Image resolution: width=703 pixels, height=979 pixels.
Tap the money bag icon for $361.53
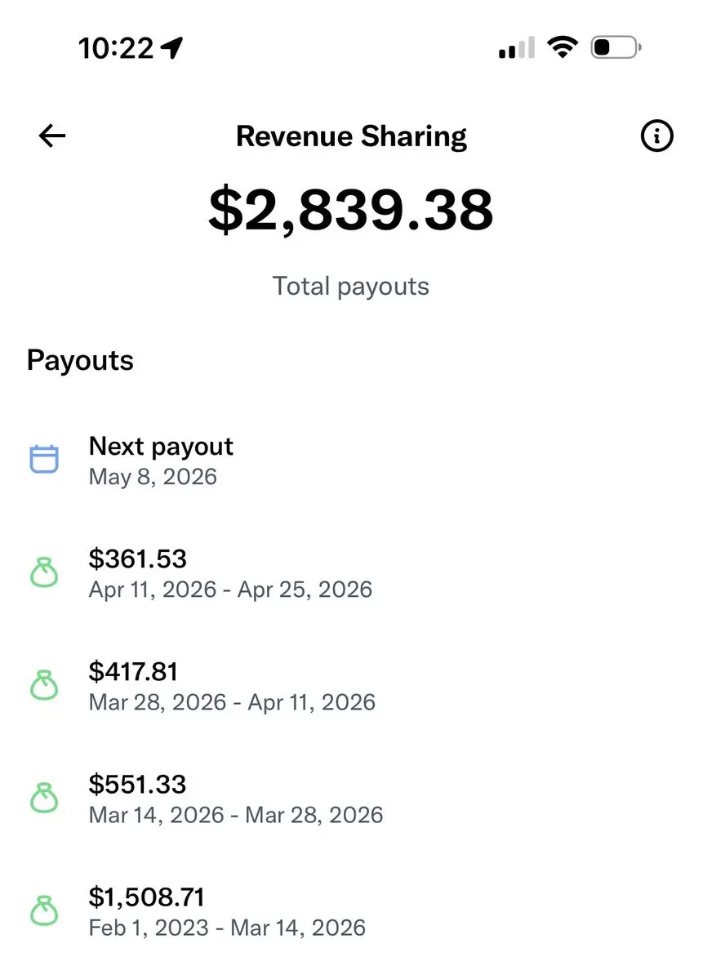[45, 573]
